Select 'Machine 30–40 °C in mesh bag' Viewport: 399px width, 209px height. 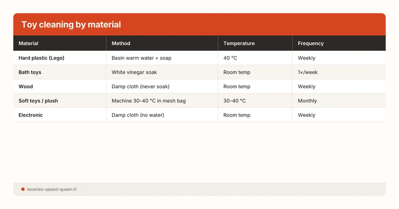149,101
